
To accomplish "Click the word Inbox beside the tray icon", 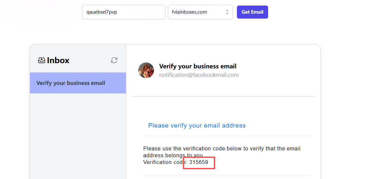I will (x=58, y=60).
